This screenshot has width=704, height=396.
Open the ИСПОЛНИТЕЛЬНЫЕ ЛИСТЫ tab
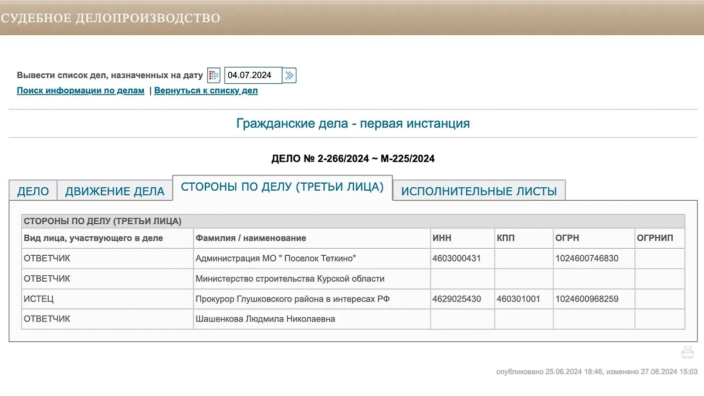479,191
